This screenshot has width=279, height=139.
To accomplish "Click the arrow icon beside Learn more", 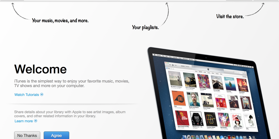I will [35, 121].
